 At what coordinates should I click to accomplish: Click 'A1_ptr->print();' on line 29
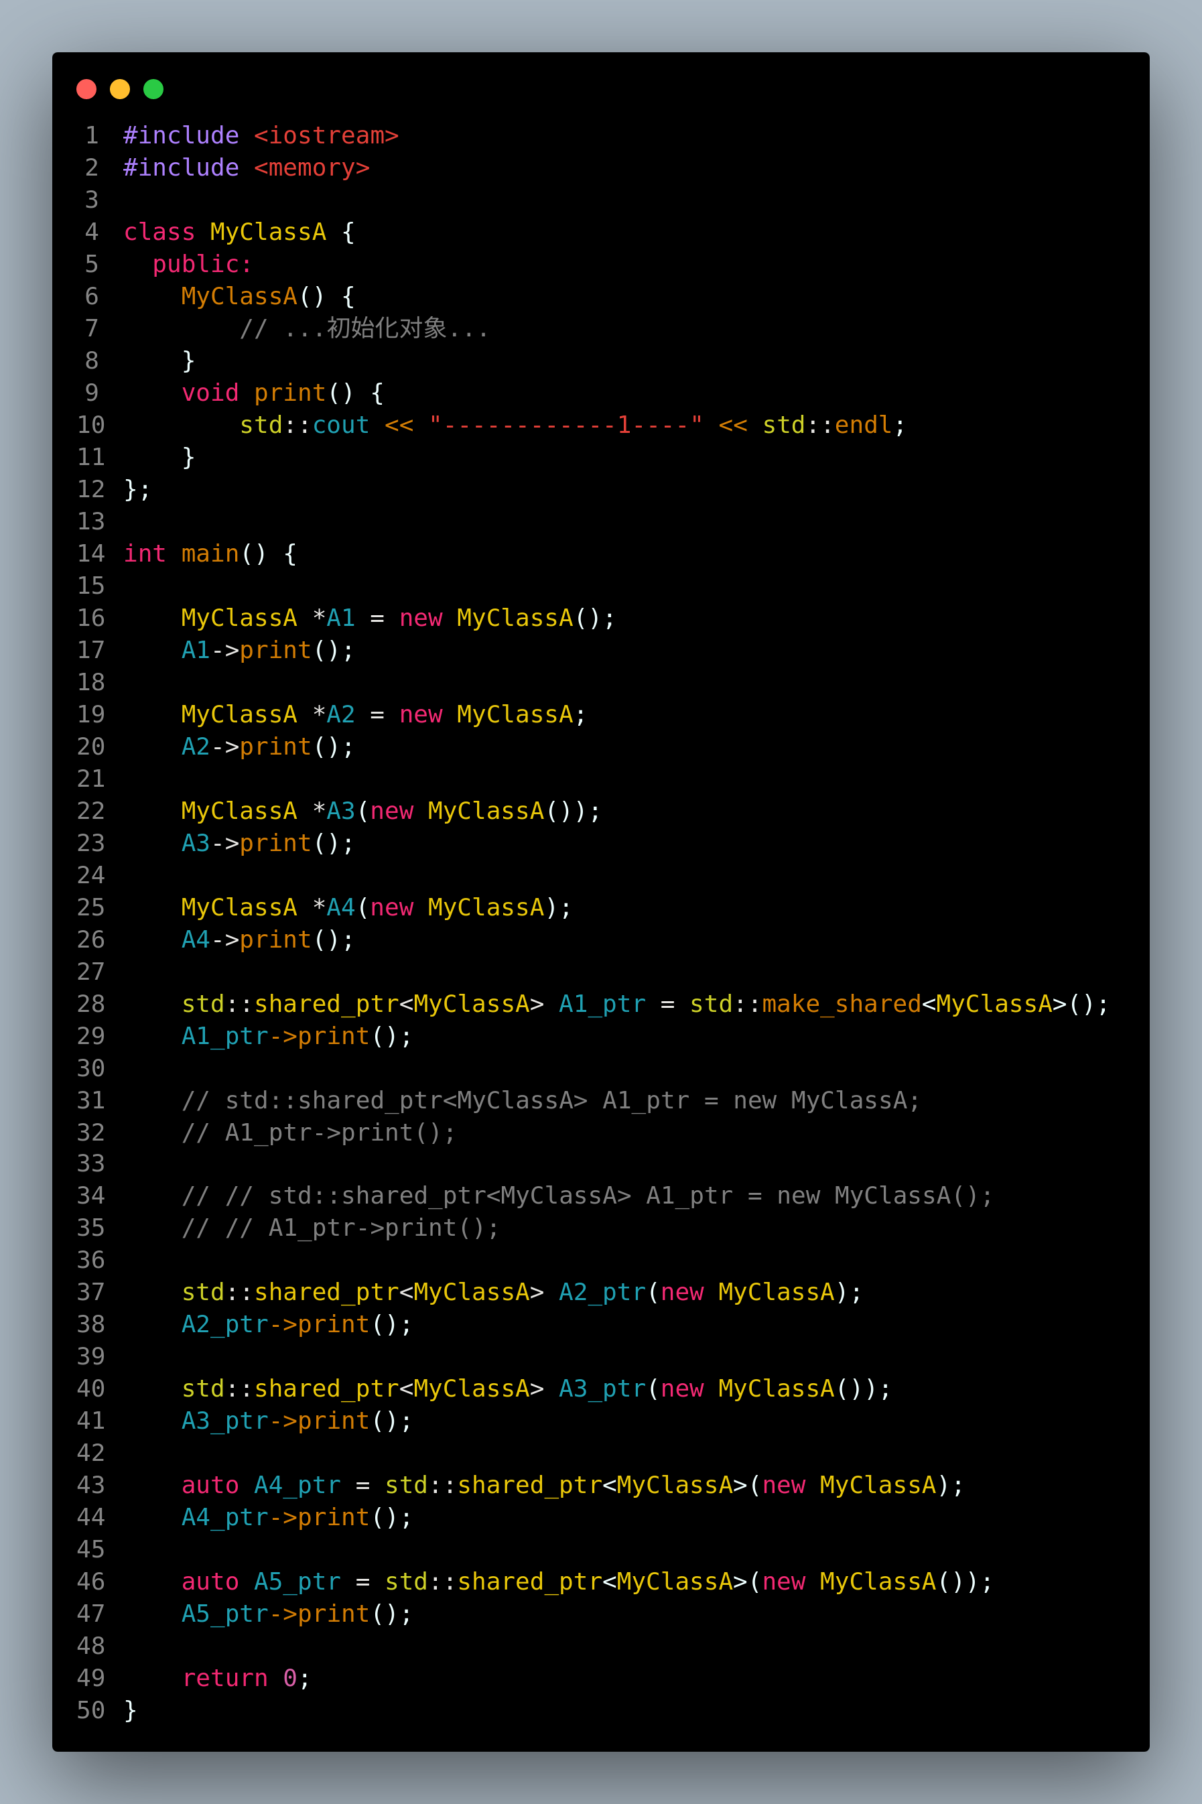tap(297, 1037)
